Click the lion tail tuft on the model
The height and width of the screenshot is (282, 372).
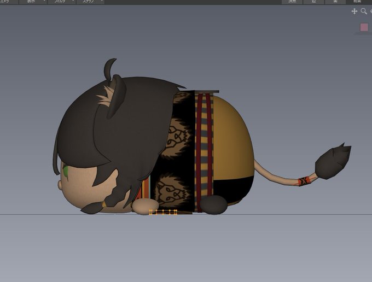(x=333, y=161)
